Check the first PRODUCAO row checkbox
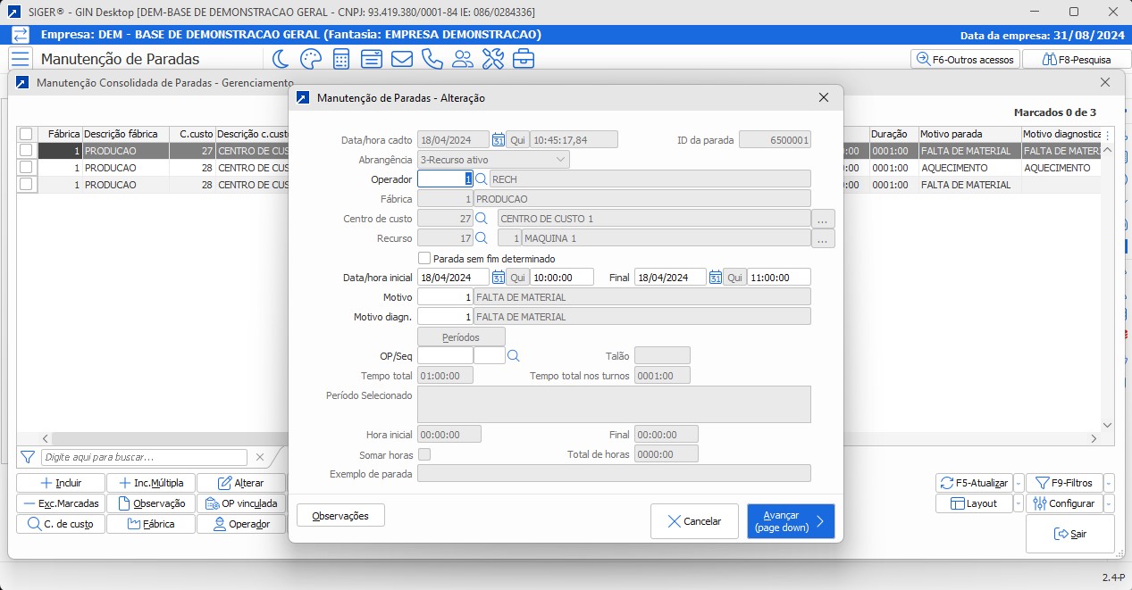 (x=27, y=151)
